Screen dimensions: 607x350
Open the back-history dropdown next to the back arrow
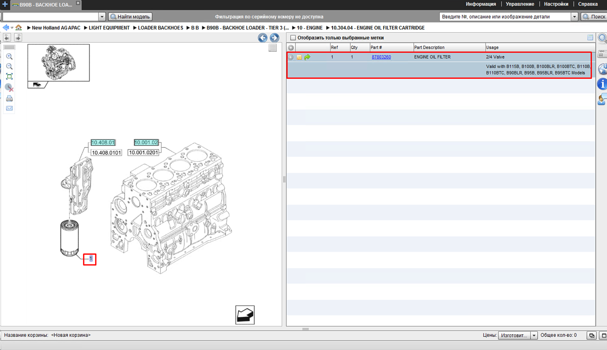(12, 28)
